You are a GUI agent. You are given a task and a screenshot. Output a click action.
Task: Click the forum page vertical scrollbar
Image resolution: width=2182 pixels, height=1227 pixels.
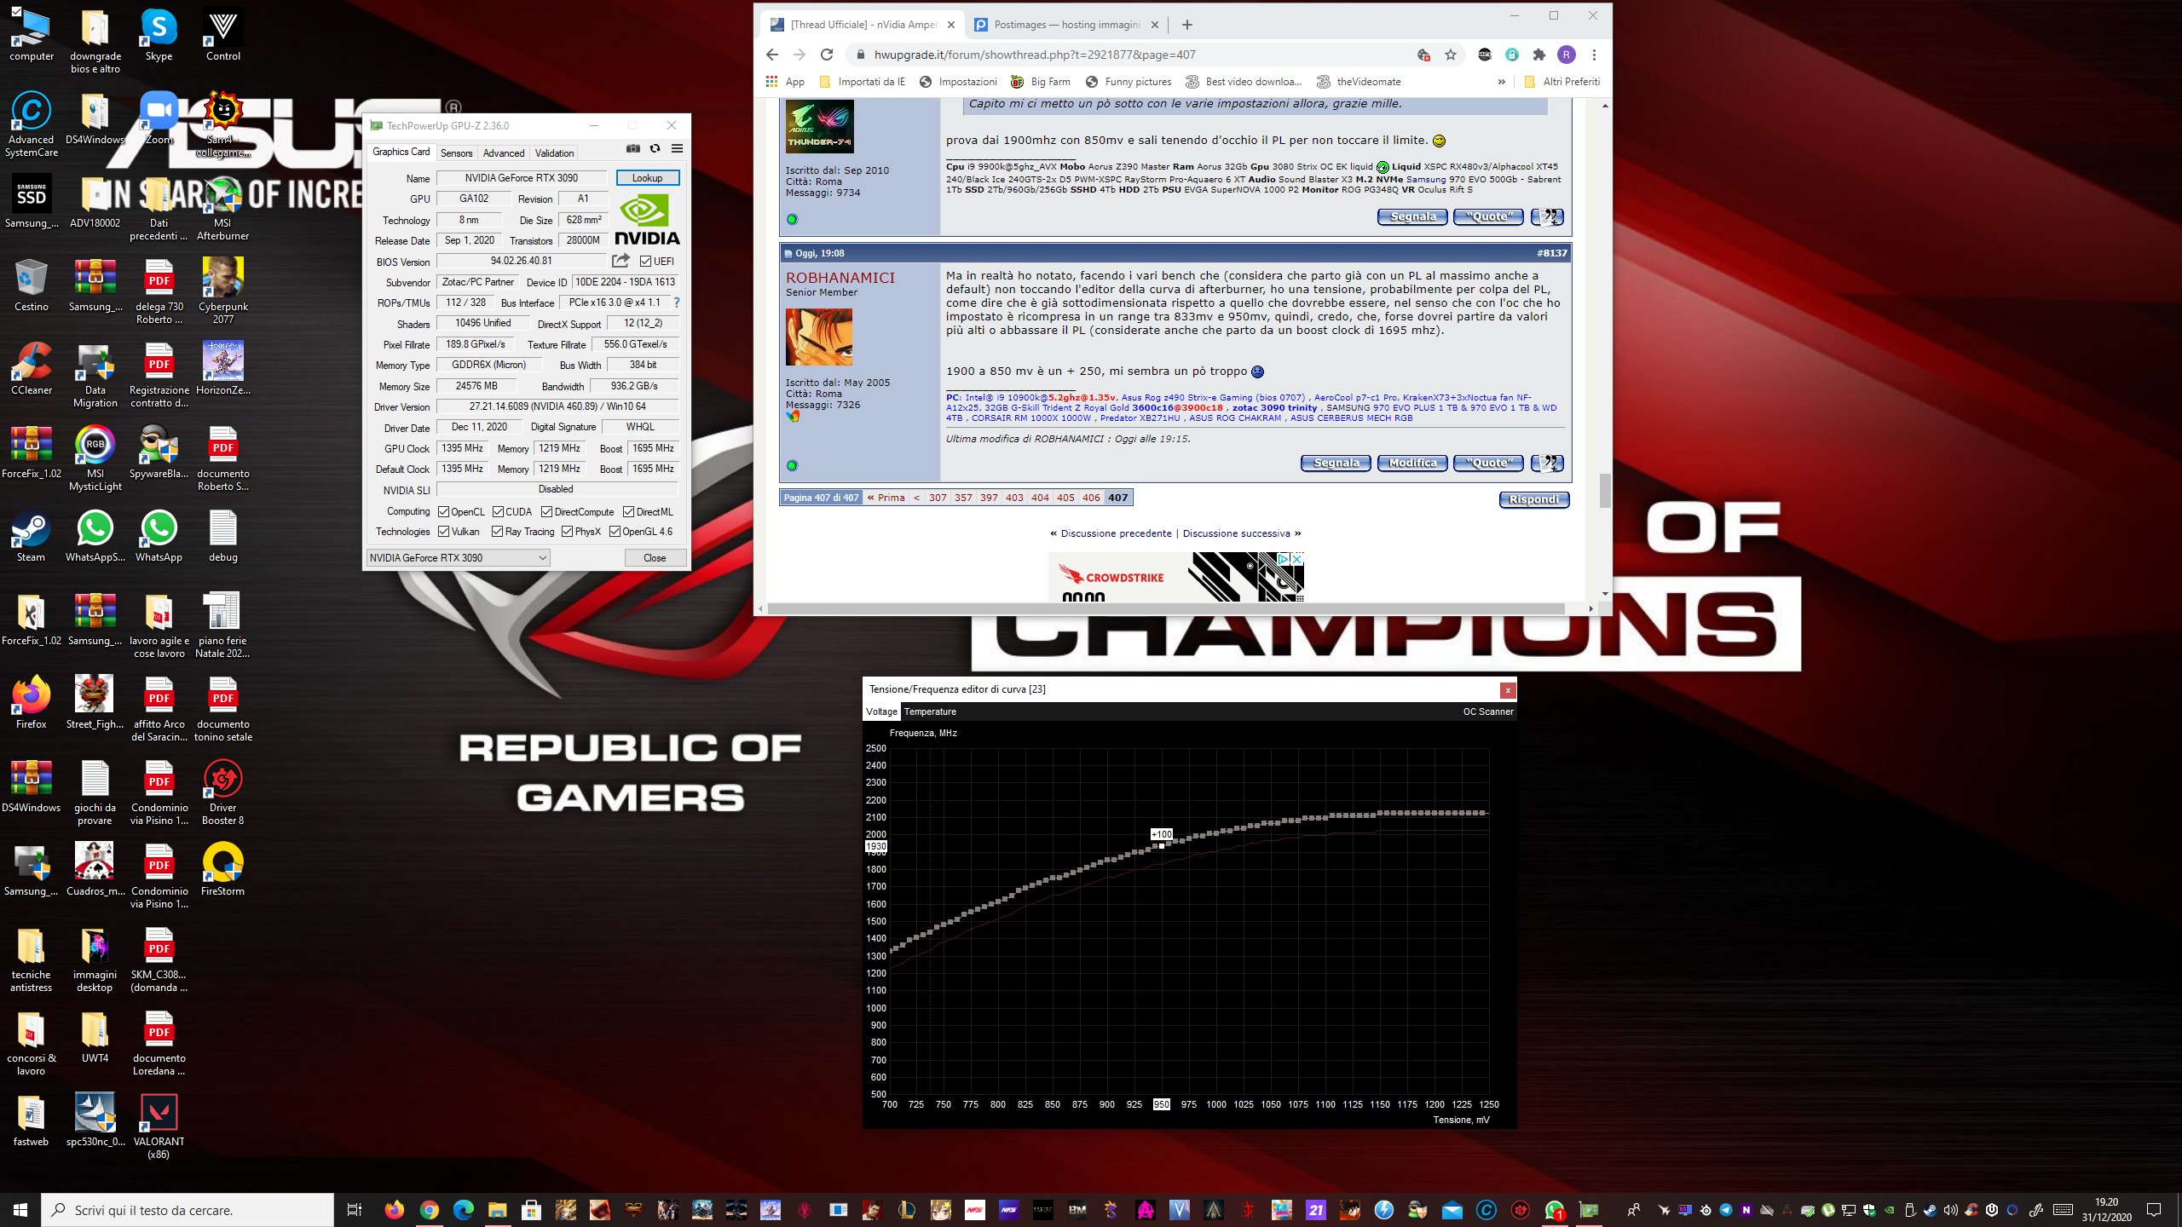(x=1605, y=491)
